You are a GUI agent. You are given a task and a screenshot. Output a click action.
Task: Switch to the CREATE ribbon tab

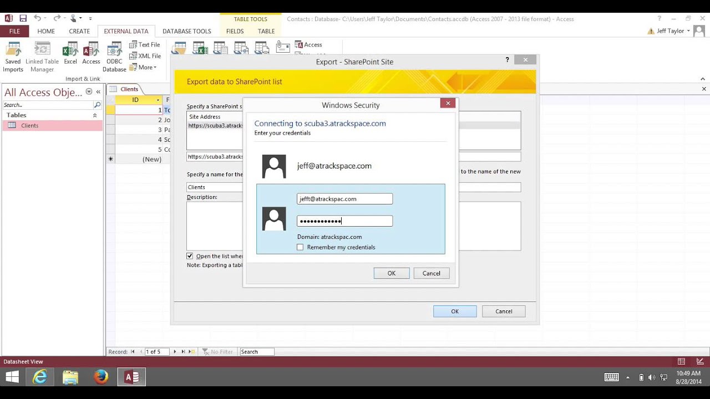79,32
